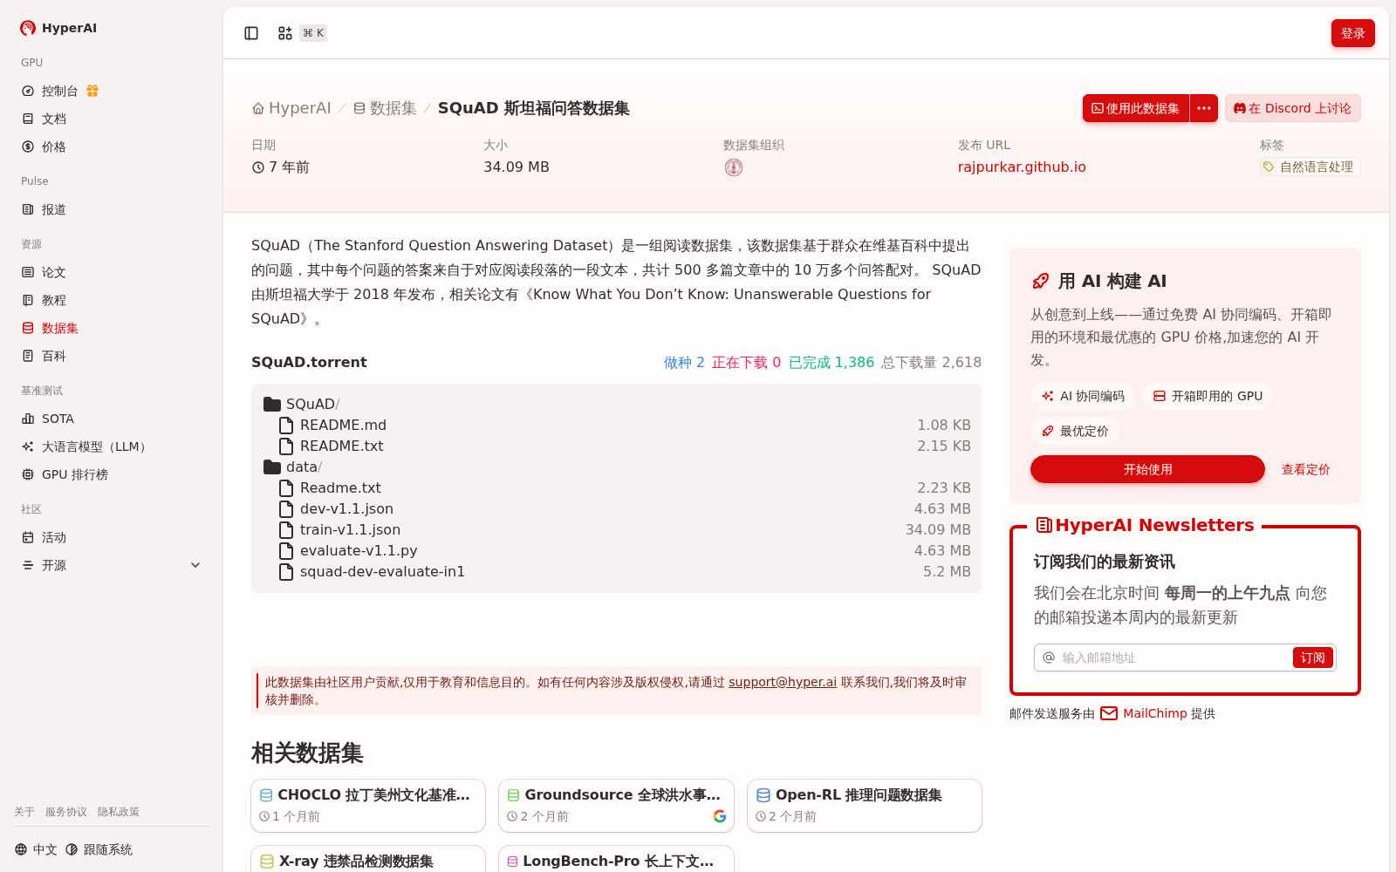Click the evaluate-v1.1.py file icon
Viewport: 1396px width, 872px height.
(x=286, y=550)
